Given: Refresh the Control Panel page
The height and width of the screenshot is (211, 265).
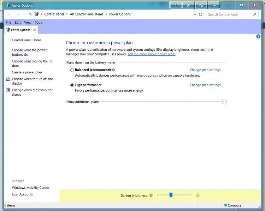Looking at the screenshot, I should (x=201, y=14).
